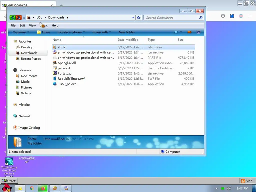
Task: Select the Portal.zip file icon
Action: pyautogui.click(x=55, y=73)
